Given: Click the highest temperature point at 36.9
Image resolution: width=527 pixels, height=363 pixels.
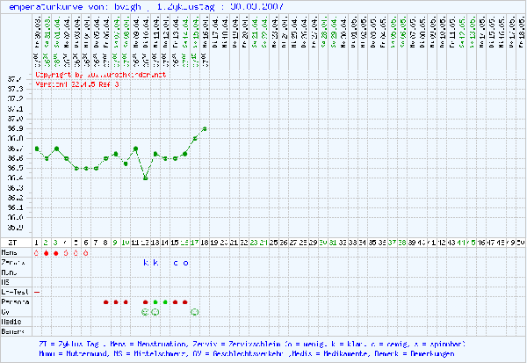Looking at the screenshot, I should click(x=205, y=128).
